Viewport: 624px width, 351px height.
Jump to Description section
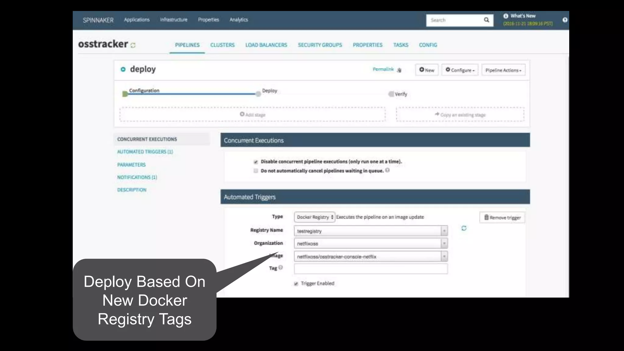click(132, 190)
